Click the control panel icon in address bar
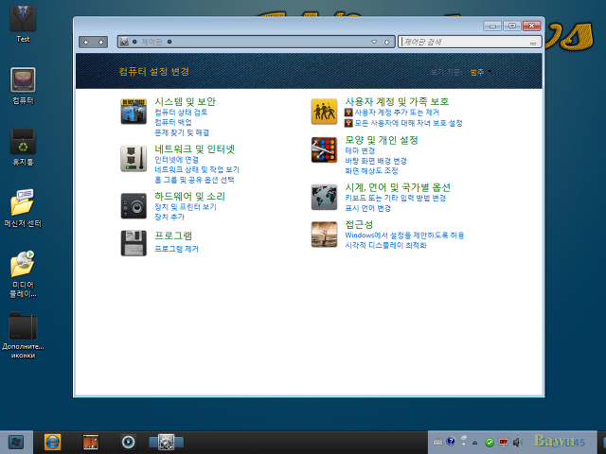606x454 pixels. tap(124, 42)
